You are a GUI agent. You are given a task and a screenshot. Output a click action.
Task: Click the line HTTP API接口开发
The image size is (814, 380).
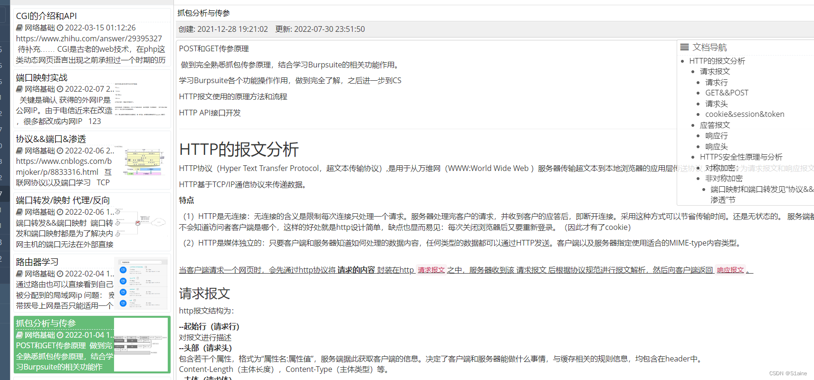pyautogui.click(x=210, y=113)
